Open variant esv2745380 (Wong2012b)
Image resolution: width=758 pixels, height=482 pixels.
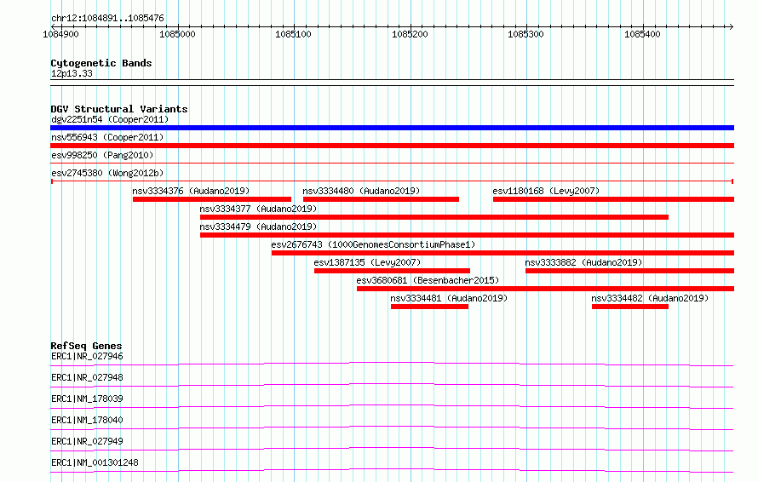pyautogui.click(x=107, y=173)
